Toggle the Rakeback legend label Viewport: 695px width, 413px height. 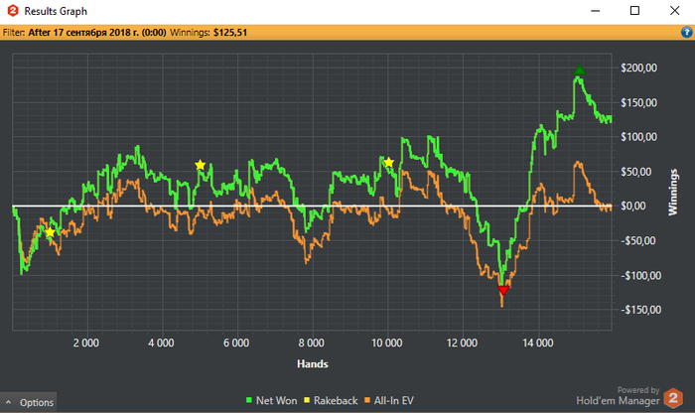[x=336, y=401]
